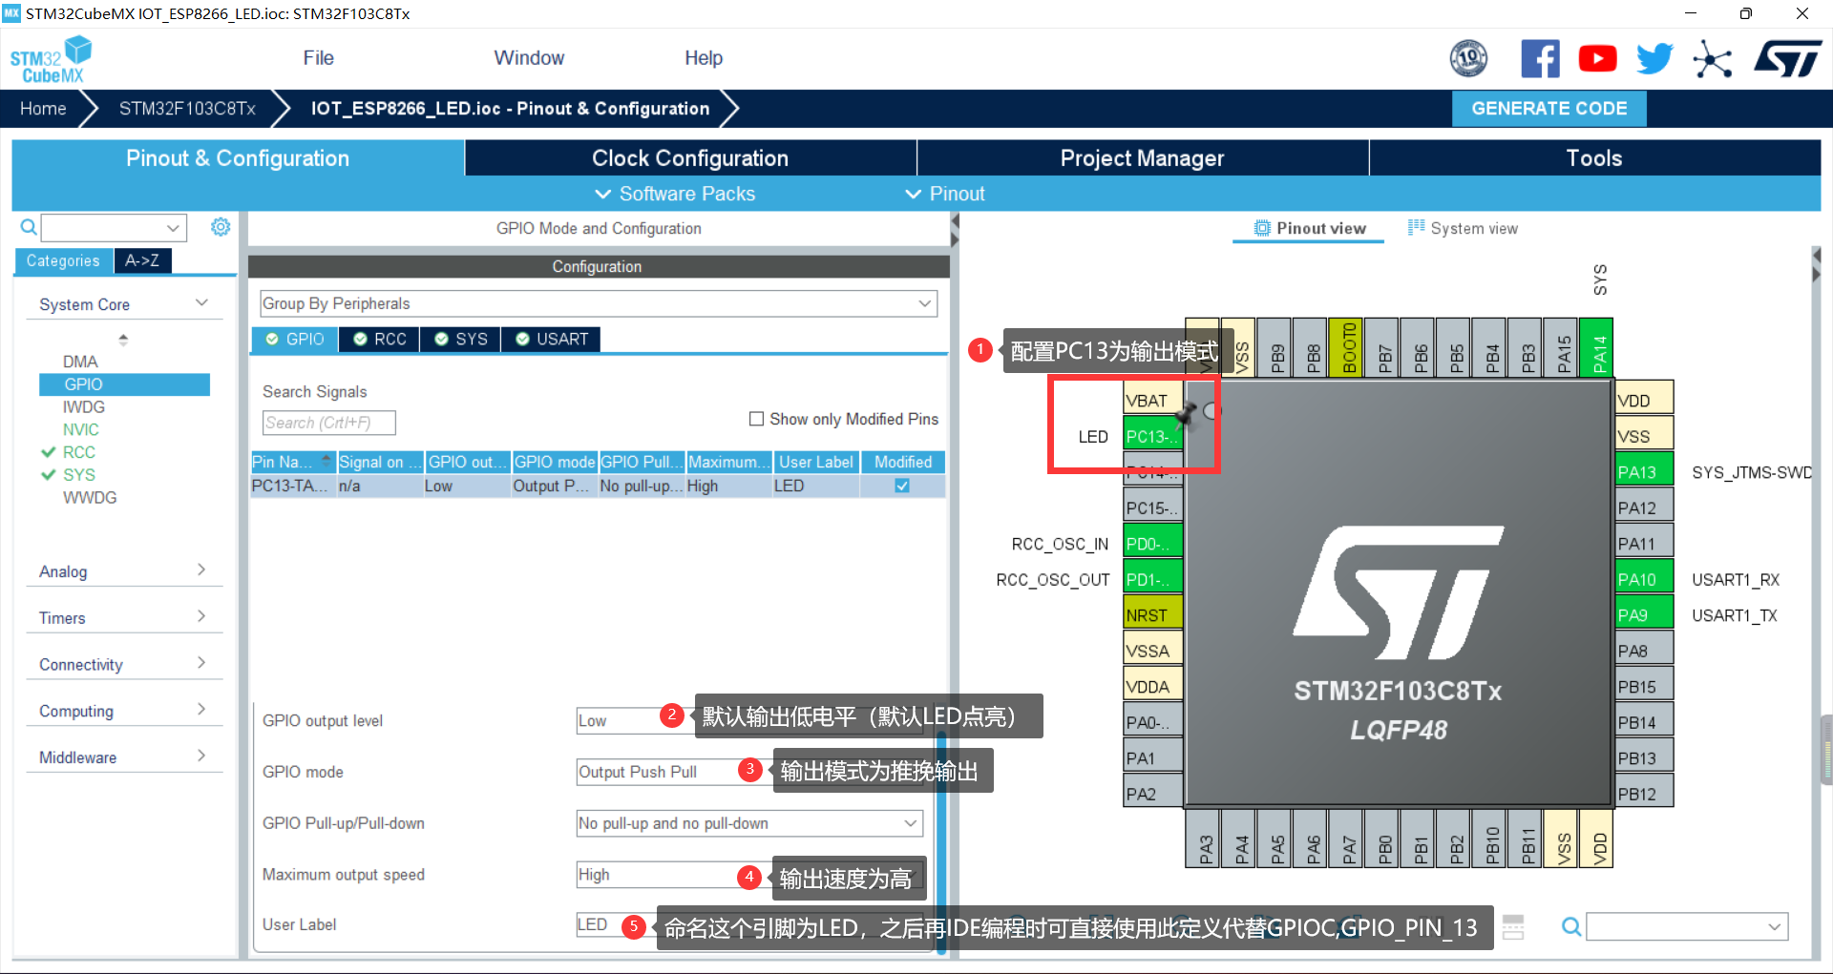Click the Search Signals input field

tap(328, 423)
